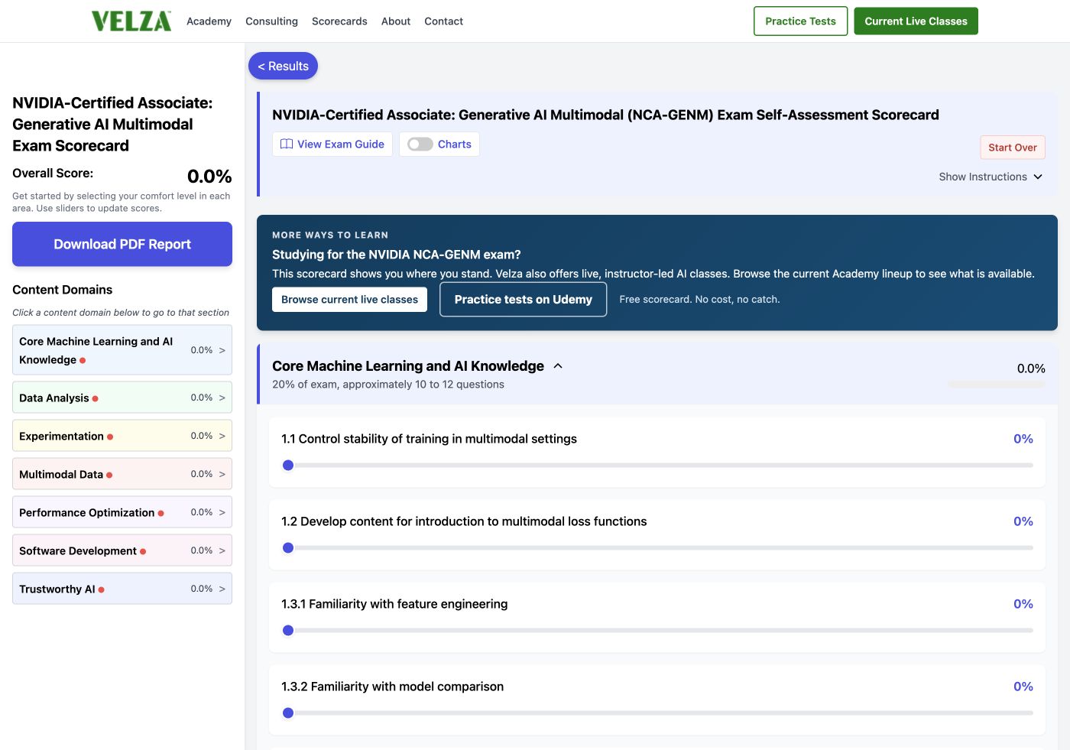Image resolution: width=1070 pixels, height=750 pixels.
Task: Click the Content Domains heading
Action: coord(63,290)
